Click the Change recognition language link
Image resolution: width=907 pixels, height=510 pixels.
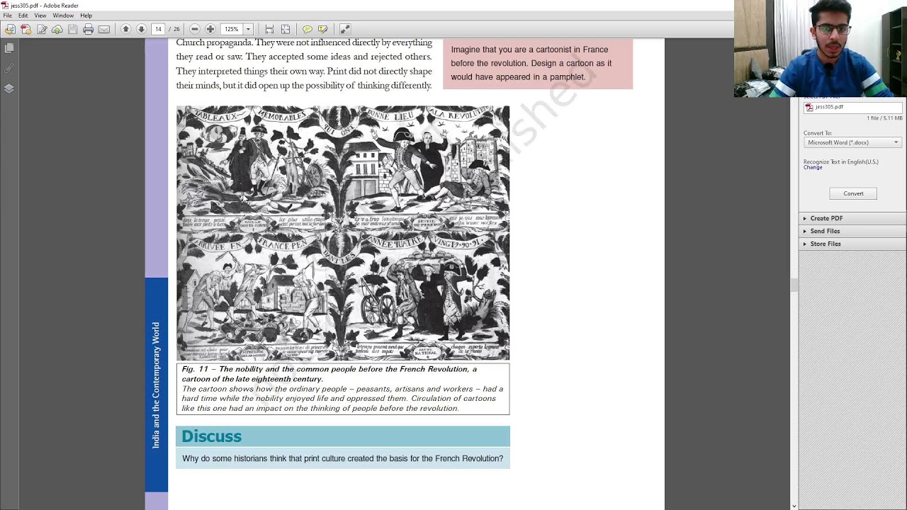[813, 167]
